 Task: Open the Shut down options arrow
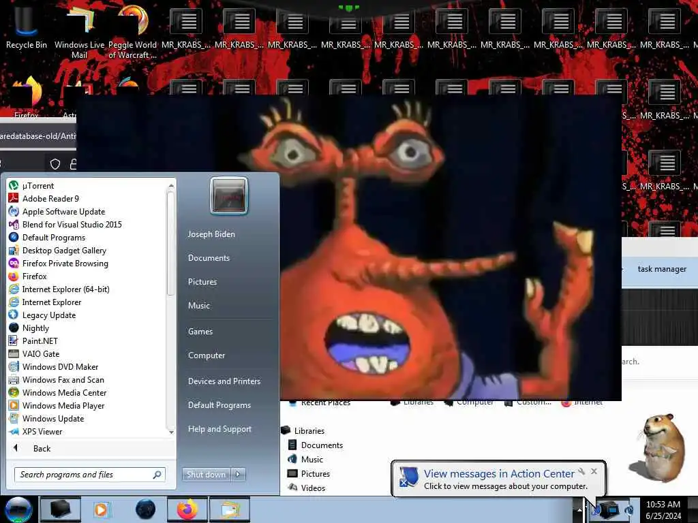point(238,475)
